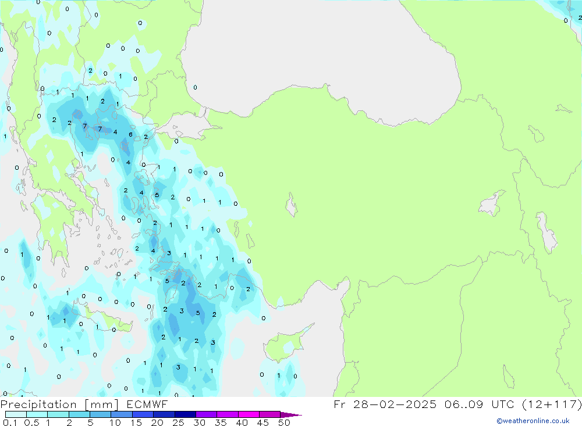Click the precipitation value '6' on the map
This screenshot has height=426, width=582.
click(x=130, y=135)
